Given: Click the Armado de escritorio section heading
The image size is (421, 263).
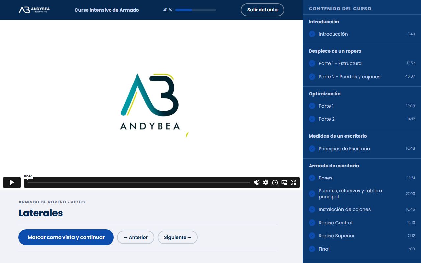Looking at the screenshot, I should (334, 166).
